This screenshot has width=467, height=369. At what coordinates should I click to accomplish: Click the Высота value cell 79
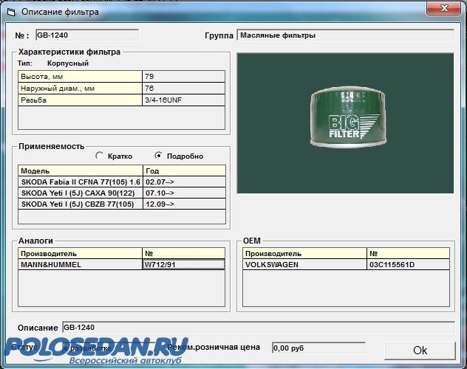point(183,77)
